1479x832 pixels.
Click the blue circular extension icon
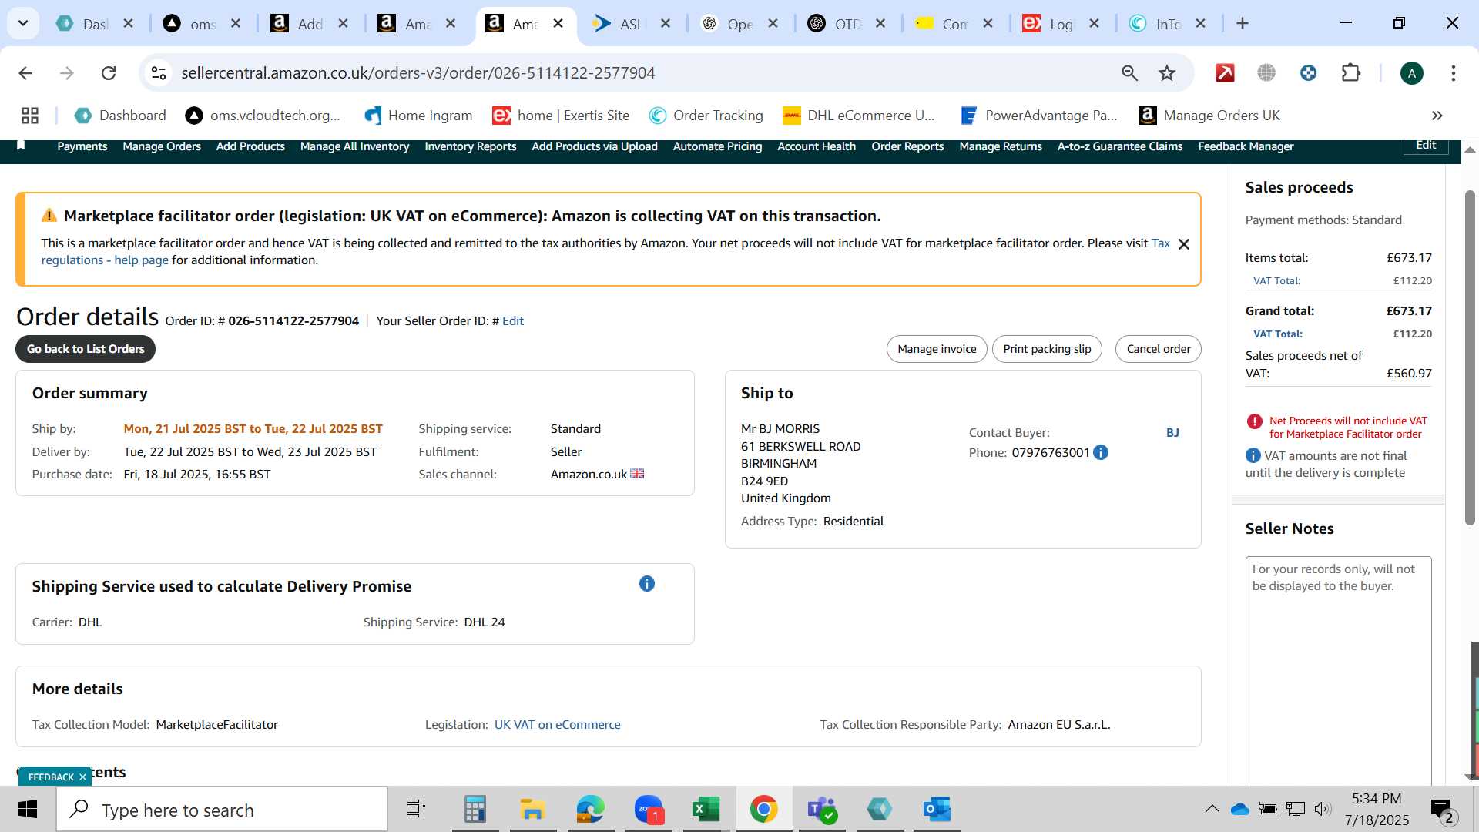1308,73
